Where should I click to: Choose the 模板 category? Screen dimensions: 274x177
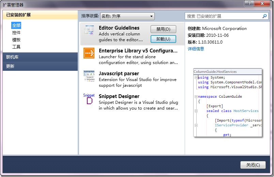[16, 40]
